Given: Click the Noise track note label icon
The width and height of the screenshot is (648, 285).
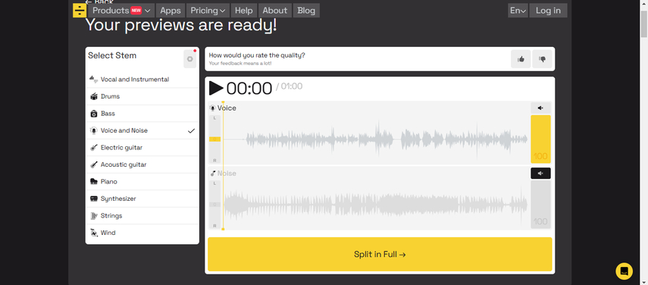Looking at the screenshot, I should coord(213,174).
